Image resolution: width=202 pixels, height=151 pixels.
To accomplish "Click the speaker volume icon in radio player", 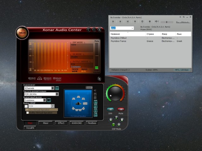I will pos(157,21).
